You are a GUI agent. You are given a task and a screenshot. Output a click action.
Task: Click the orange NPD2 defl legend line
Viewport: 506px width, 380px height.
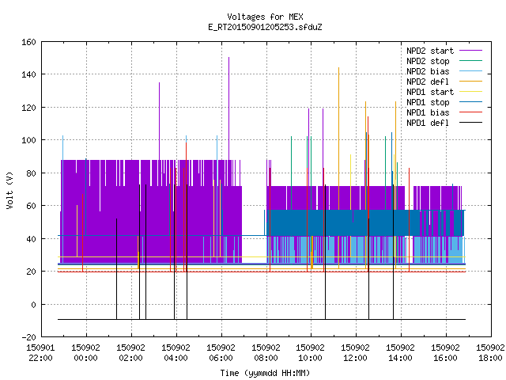tap(470, 82)
